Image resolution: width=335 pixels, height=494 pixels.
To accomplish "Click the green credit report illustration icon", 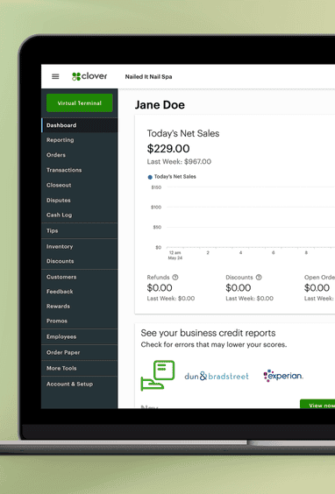I will pos(157,376).
